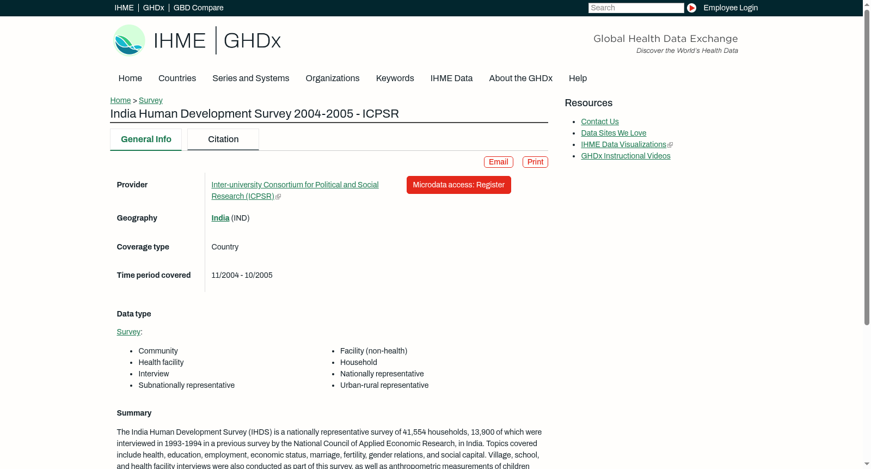
Task: Click the Household list item
Action: [x=358, y=363]
